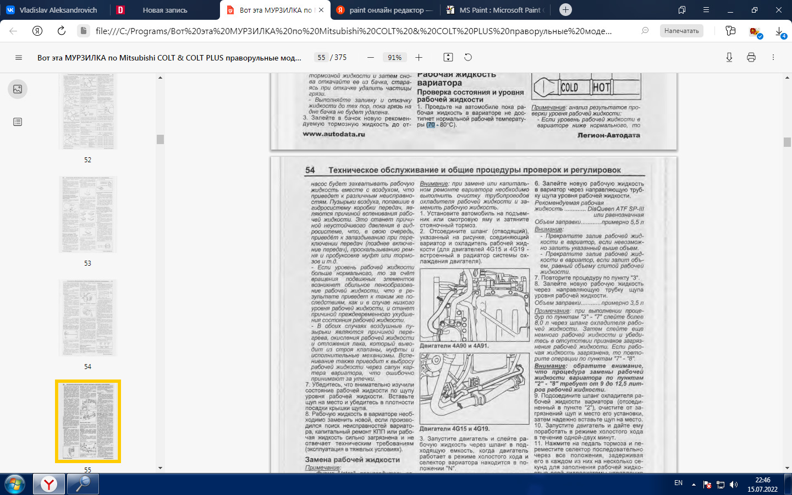Click the main document scrollbar handle
The width and height of the screenshot is (792, 495).
pyautogui.click(x=788, y=142)
